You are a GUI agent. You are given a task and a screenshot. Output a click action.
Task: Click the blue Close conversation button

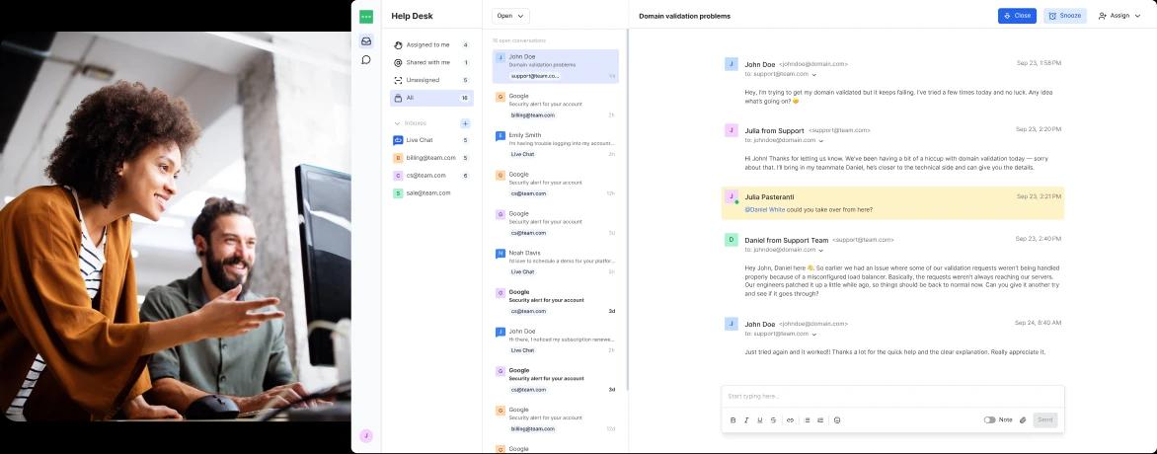(x=1017, y=16)
